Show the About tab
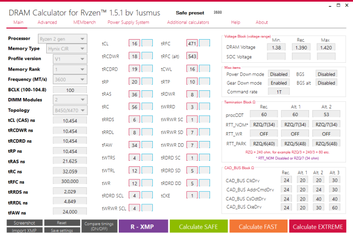The width and height of the screenshot is (353, 239). coord(262,23)
